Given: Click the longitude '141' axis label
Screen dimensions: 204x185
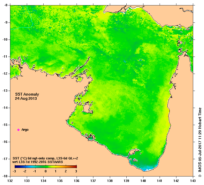Looking at the screenshot, I should coord(160,181).
